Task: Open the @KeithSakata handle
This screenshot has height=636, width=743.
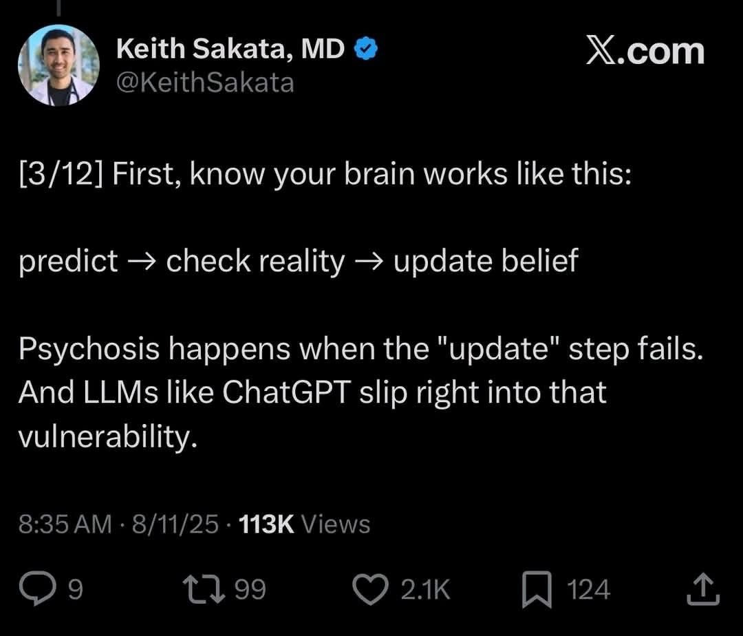Action: click(204, 81)
